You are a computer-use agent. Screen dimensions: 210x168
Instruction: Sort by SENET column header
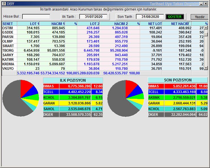tap(10, 24)
